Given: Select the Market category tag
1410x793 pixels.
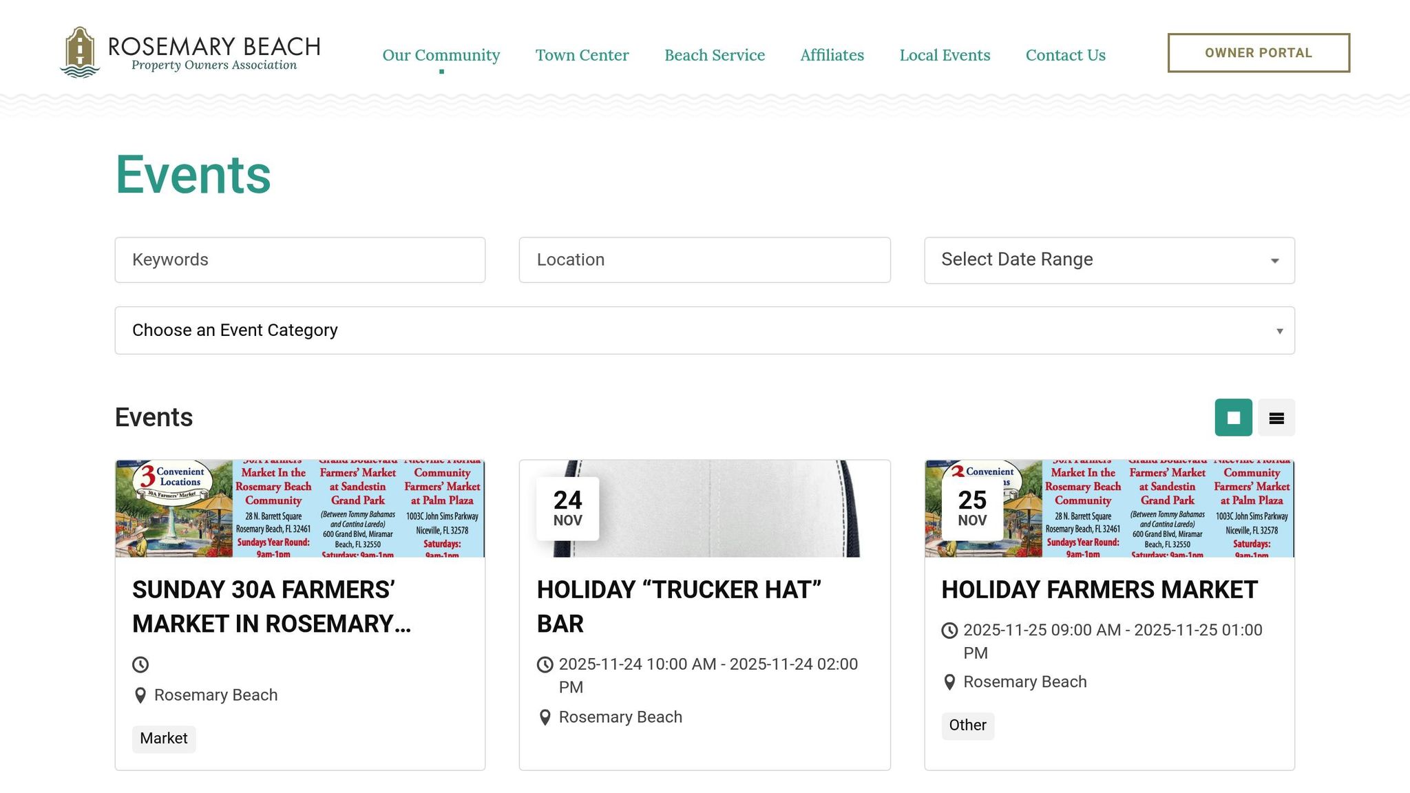Looking at the screenshot, I should tap(164, 739).
